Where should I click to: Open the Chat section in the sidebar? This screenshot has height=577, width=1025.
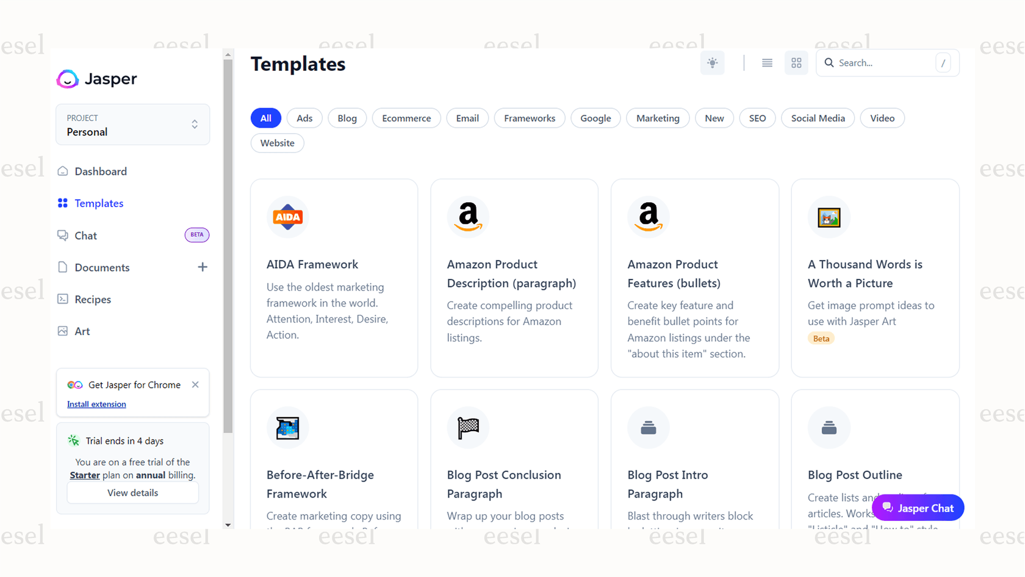click(x=85, y=235)
